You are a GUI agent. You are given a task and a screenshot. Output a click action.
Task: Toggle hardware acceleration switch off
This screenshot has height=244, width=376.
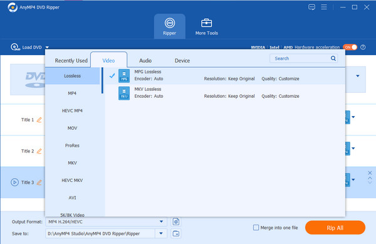pos(350,47)
